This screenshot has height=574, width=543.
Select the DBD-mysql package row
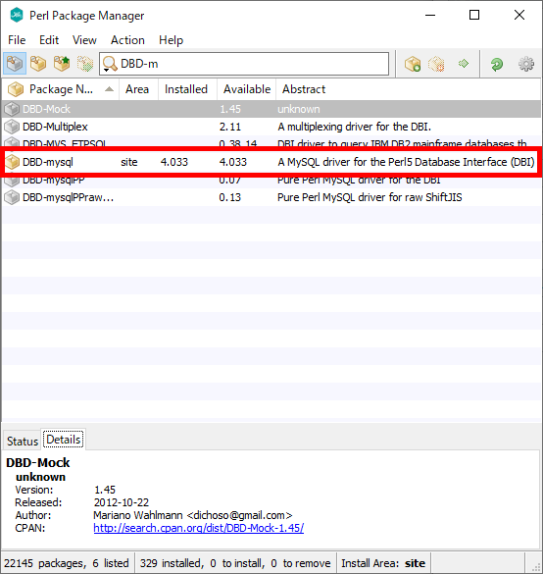(x=271, y=162)
